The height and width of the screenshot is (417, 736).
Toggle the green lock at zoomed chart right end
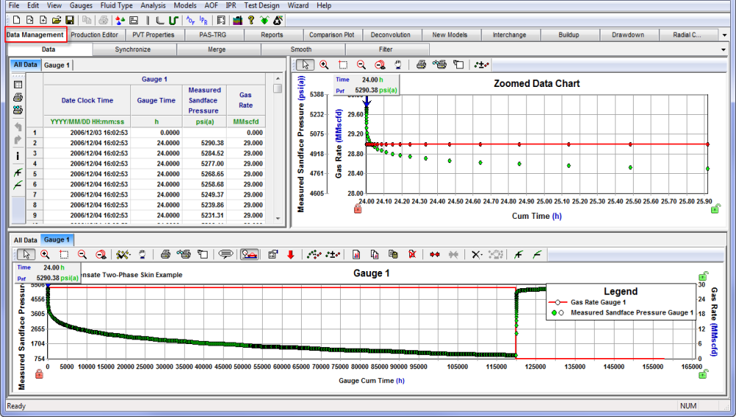[x=714, y=209]
